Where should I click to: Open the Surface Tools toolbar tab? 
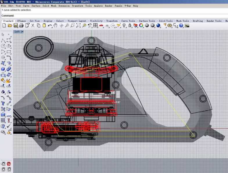[147, 21]
